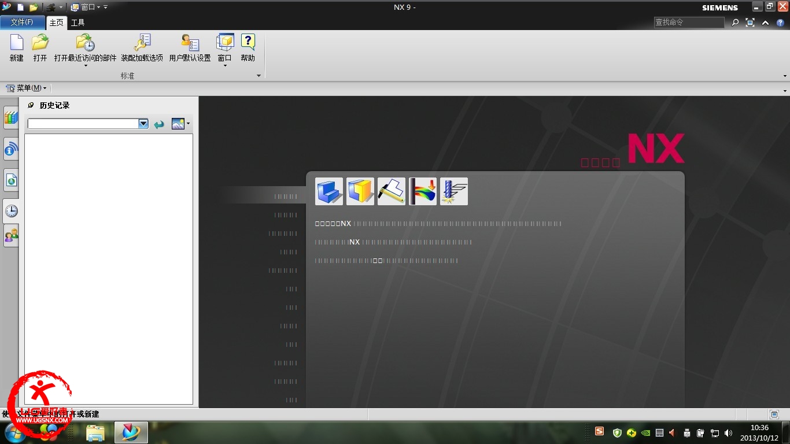Switch to the 主页 home tab
The image size is (790, 444).
pos(56,23)
